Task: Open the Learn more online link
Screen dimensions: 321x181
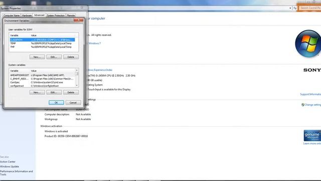Action: pos(312,143)
